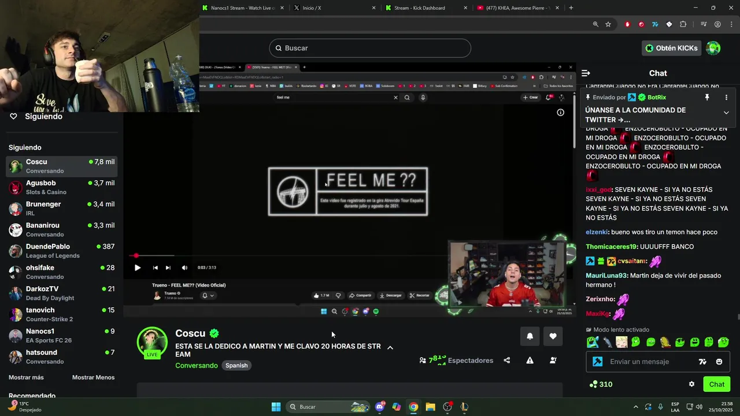Click the red circular extension icon

pos(641,24)
